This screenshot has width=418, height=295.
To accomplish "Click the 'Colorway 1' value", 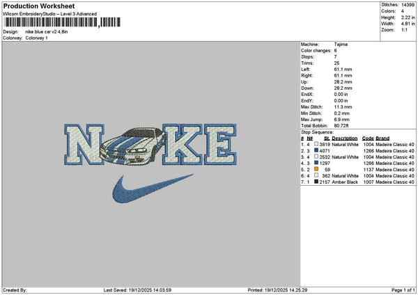I will tap(36, 38).
